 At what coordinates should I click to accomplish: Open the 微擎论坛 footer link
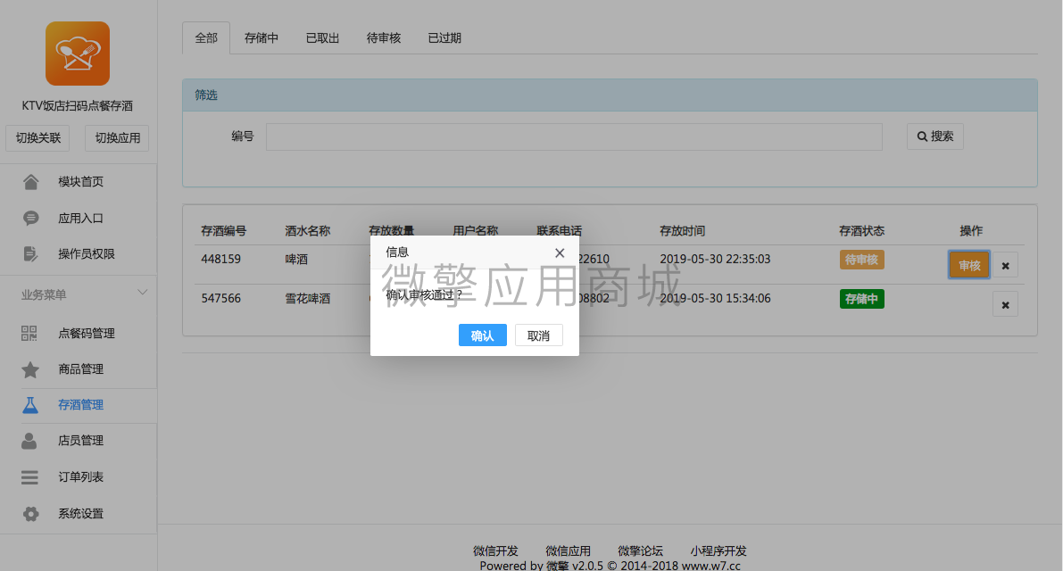641,550
